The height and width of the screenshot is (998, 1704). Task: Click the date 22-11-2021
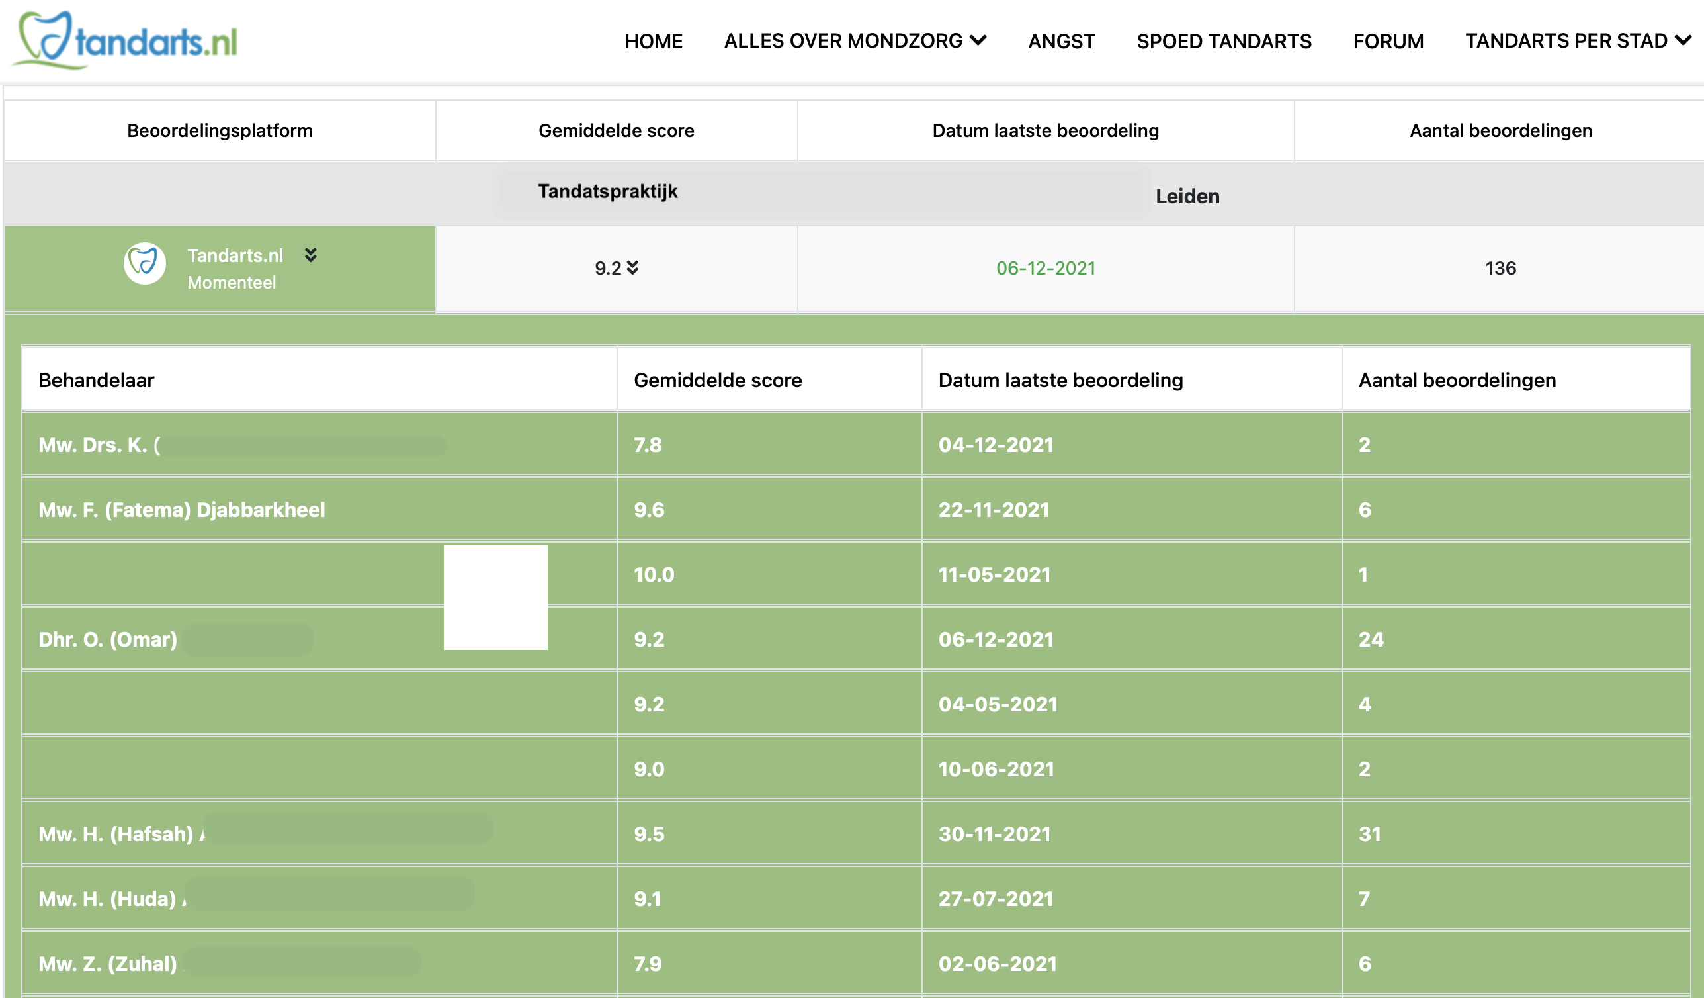click(x=994, y=510)
